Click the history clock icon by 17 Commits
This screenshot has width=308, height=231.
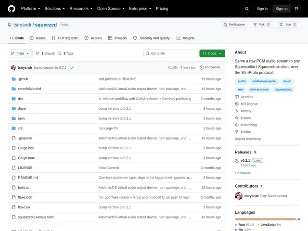201,67
